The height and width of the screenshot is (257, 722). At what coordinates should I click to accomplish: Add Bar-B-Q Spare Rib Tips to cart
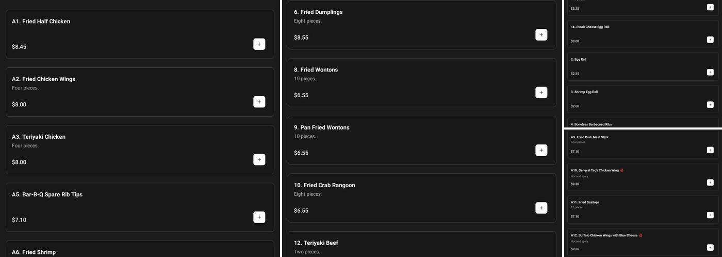tap(259, 217)
